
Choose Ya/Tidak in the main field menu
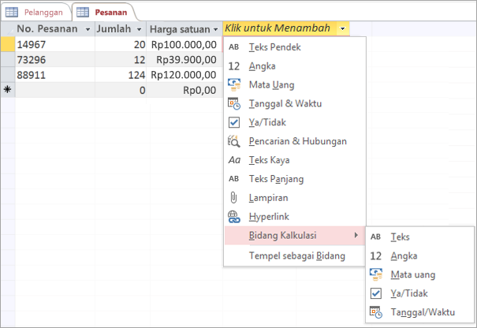point(294,122)
